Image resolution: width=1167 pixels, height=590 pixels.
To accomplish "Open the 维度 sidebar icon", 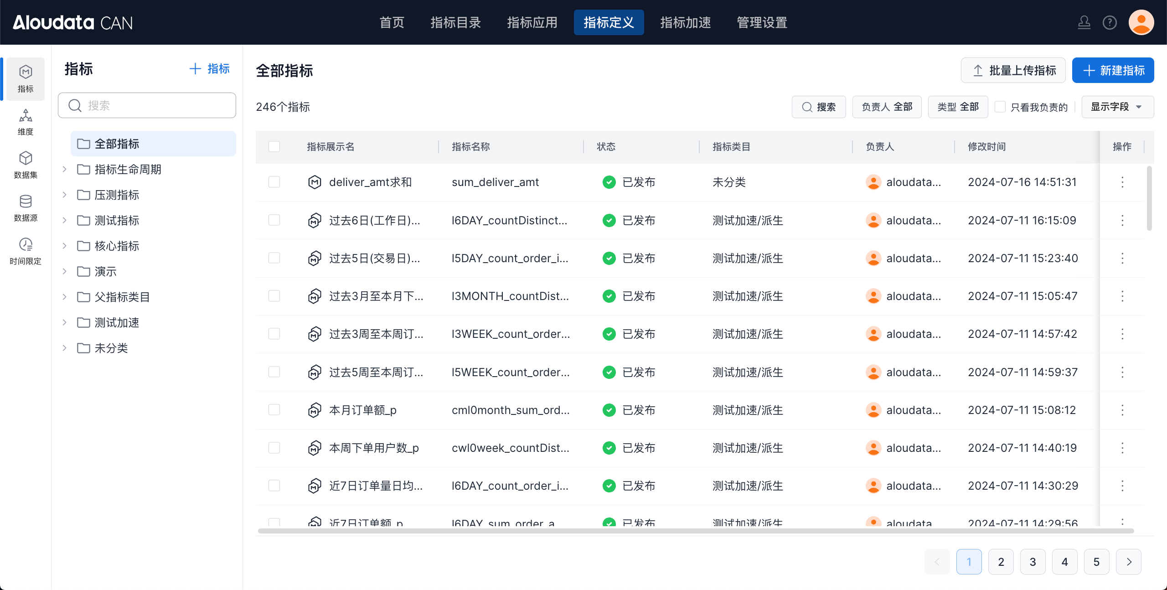I will (x=26, y=122).
